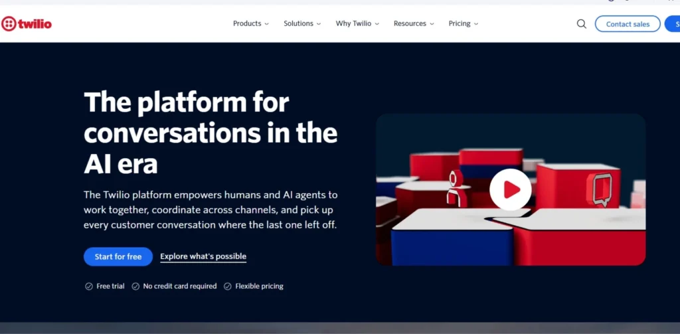Expand the Products menu
This screenshot has width=680, height=334.
[x=250, y=23]
